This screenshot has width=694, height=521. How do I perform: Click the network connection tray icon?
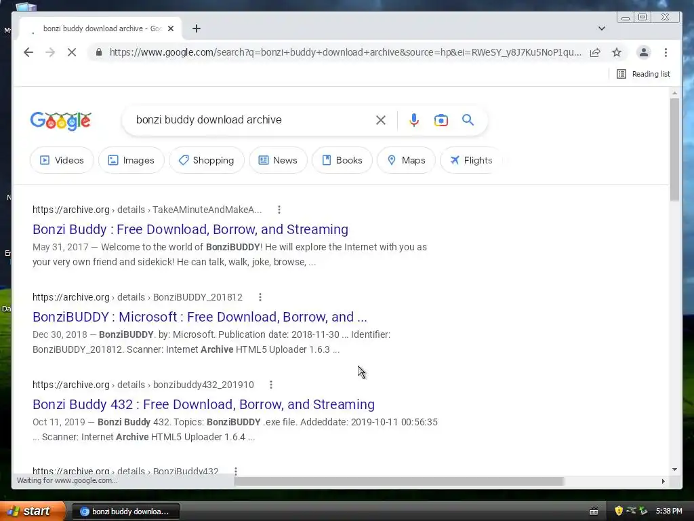pyautogui.click(x=631, y=511)
